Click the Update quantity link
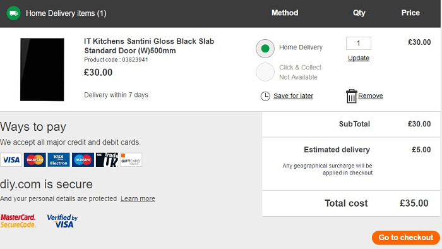 click(358, 58)
